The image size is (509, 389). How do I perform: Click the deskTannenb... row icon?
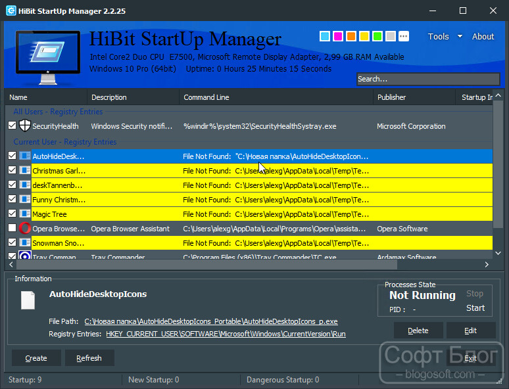(25, 185)
